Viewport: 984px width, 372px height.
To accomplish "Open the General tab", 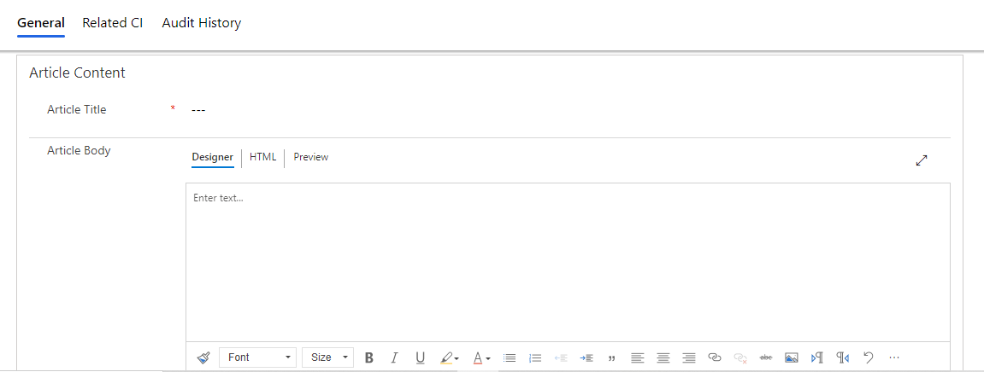I will (41, 23).
